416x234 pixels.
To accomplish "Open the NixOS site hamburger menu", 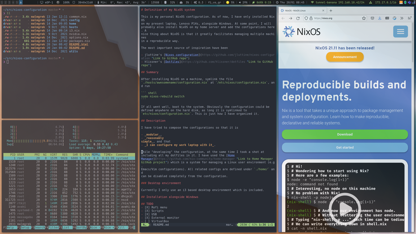I will [400, 31].
